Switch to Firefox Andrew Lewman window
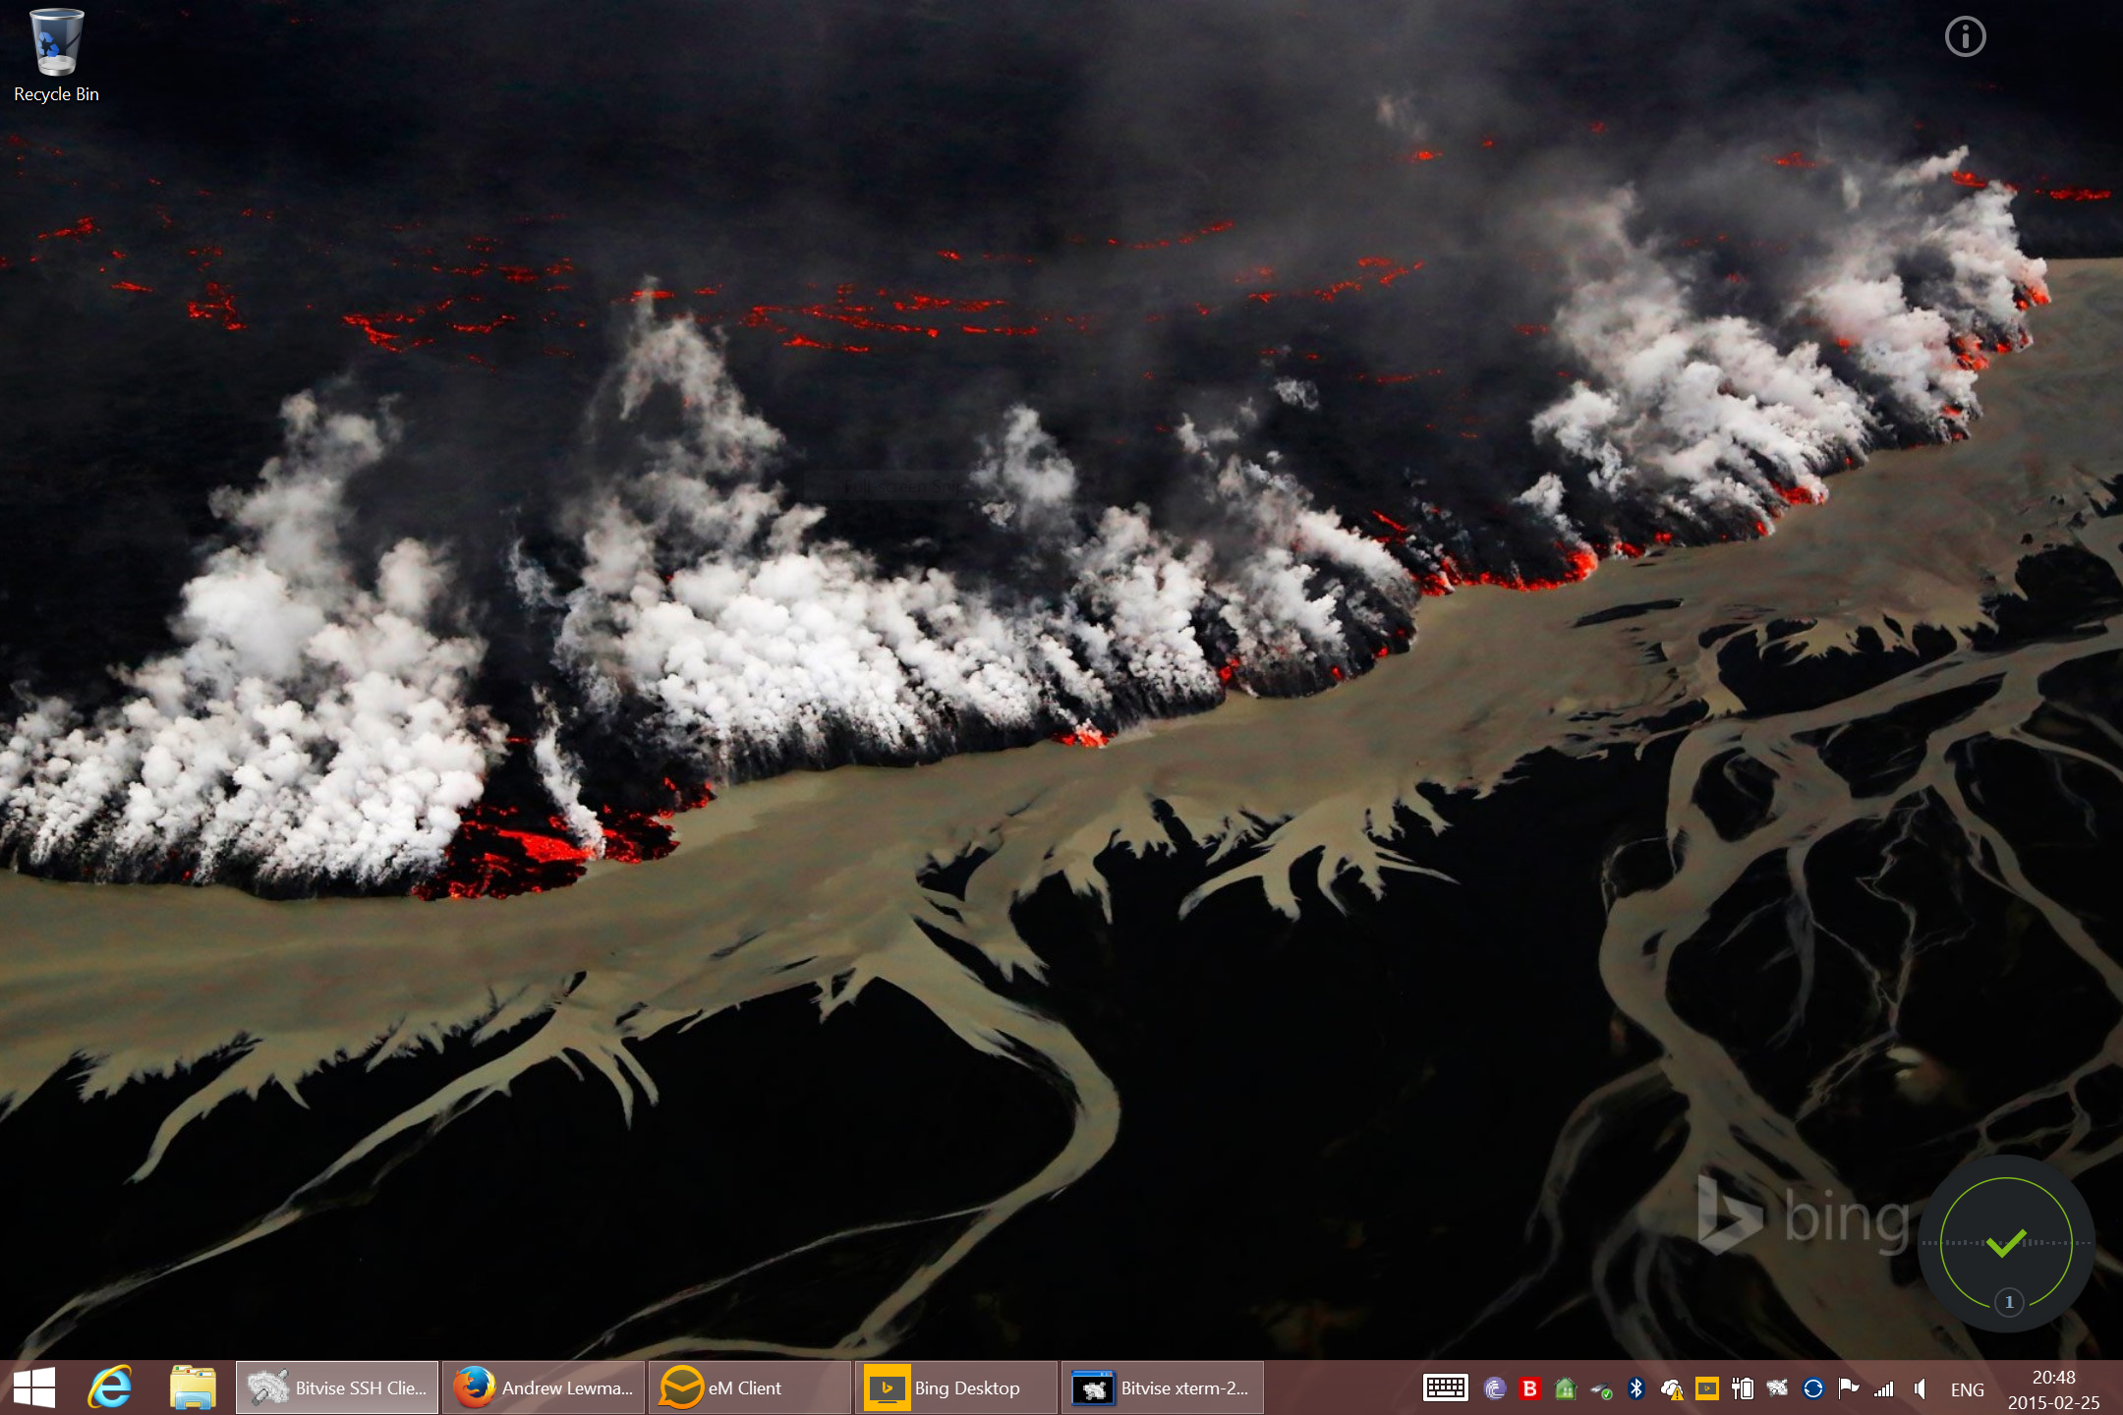The image size is (2123, 1415). point(544,1387)
